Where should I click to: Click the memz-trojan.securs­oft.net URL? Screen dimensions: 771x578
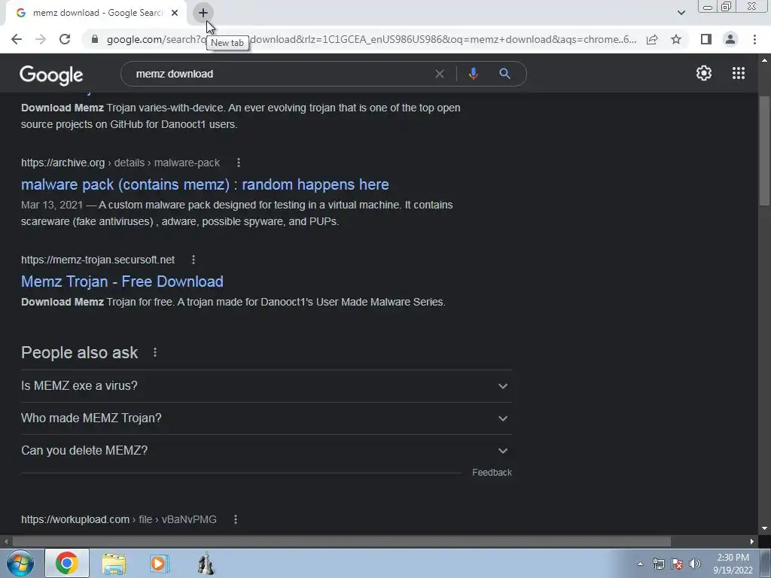(98, 260)
